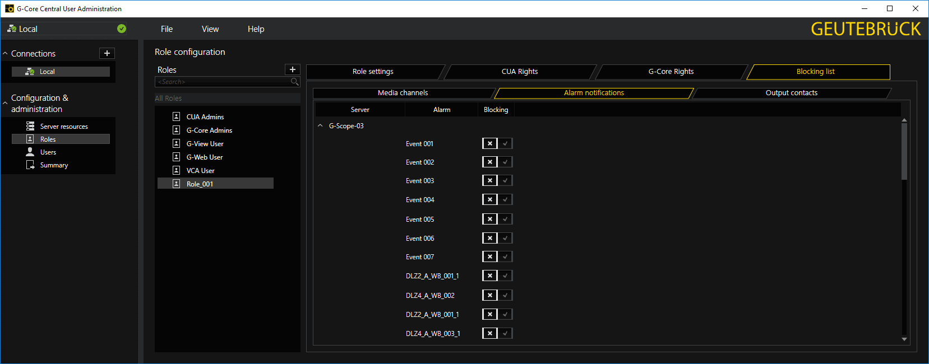Click the Server resources icon in sidebar
This screenshot has height=364, width=929.
30,126
